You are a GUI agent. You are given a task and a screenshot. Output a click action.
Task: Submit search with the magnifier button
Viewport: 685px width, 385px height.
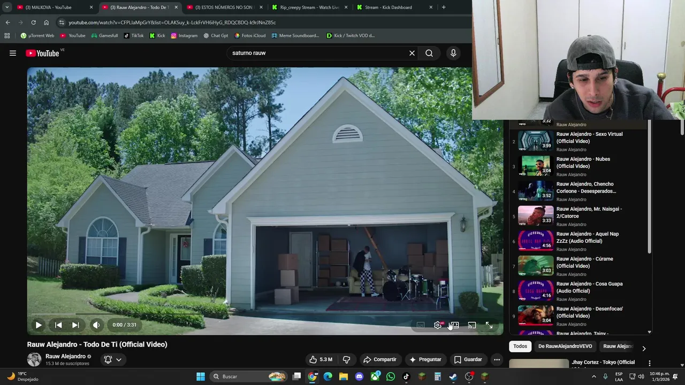pyautogui.click(x=429, y=53)
